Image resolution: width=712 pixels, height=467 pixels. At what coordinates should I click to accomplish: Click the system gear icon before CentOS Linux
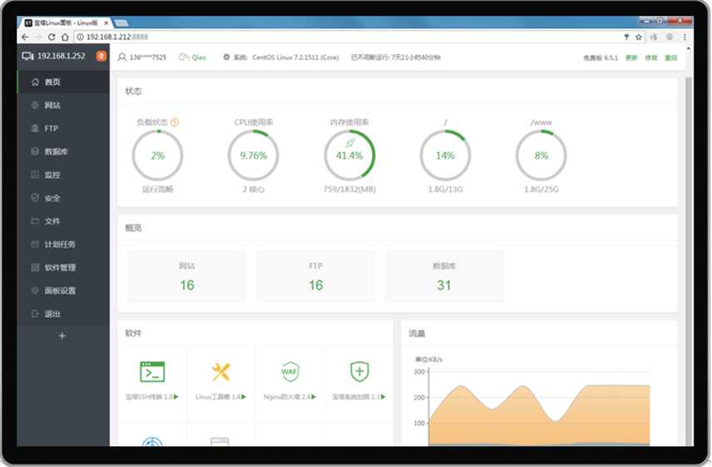click(x=226, y=57)
